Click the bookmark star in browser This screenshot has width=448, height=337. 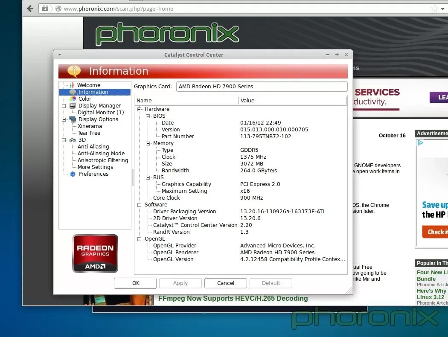[435, 9]
